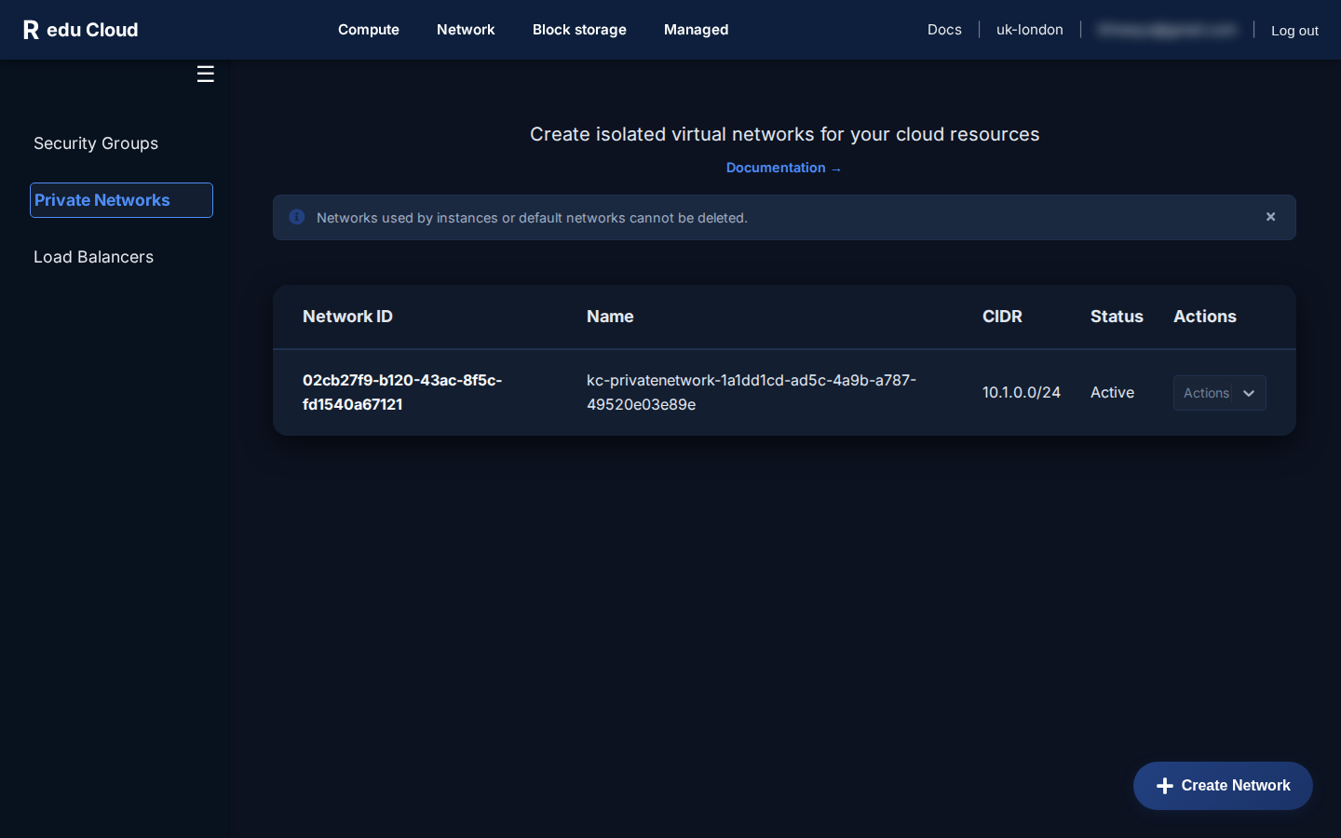Click the CIDR column header
1341x838 pixels.
coord(1002,317)
